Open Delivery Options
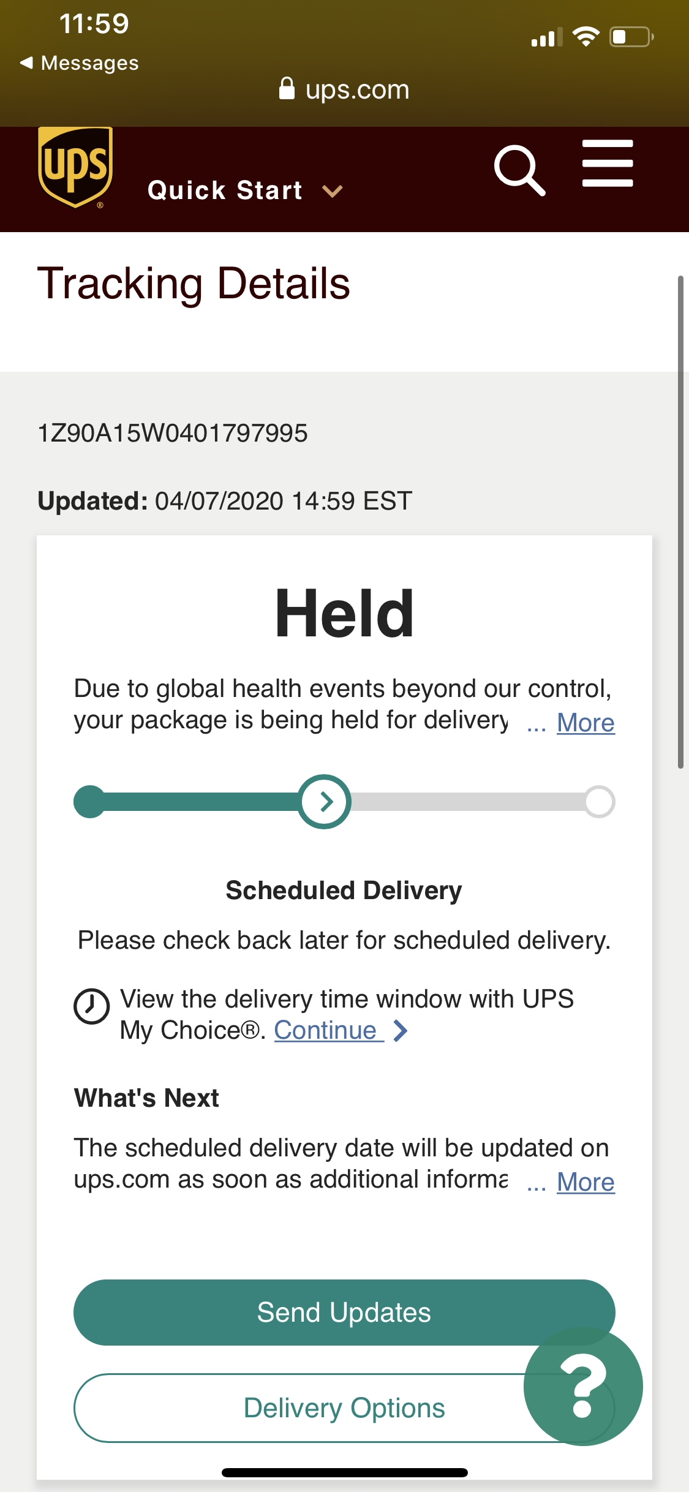The height and width of the screenshot is (1492, 689). tap(344, 1407)
